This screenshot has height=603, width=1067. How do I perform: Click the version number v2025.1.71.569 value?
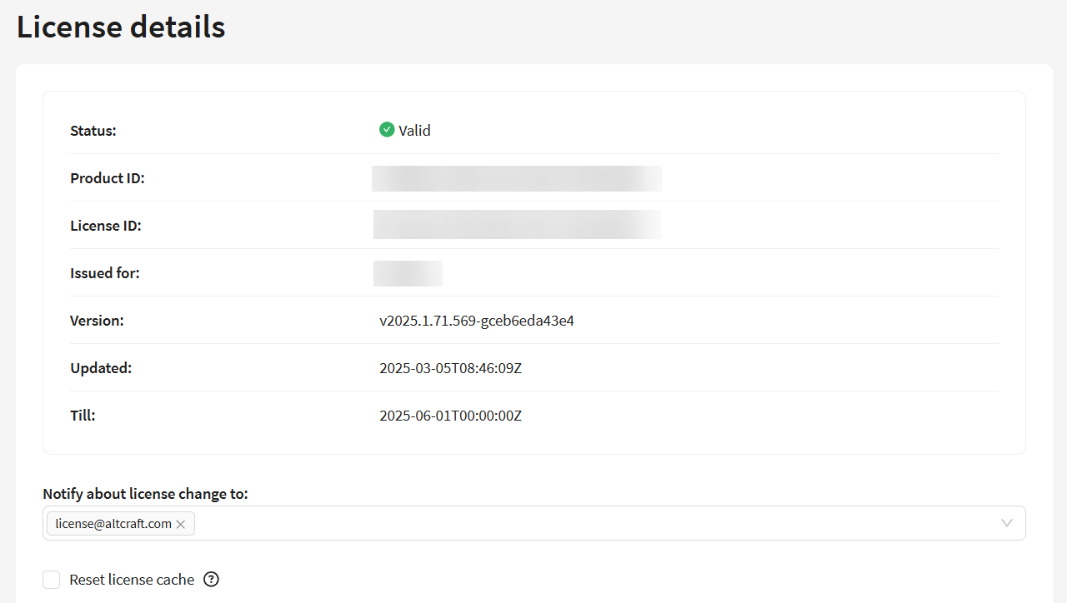[477, 321]
